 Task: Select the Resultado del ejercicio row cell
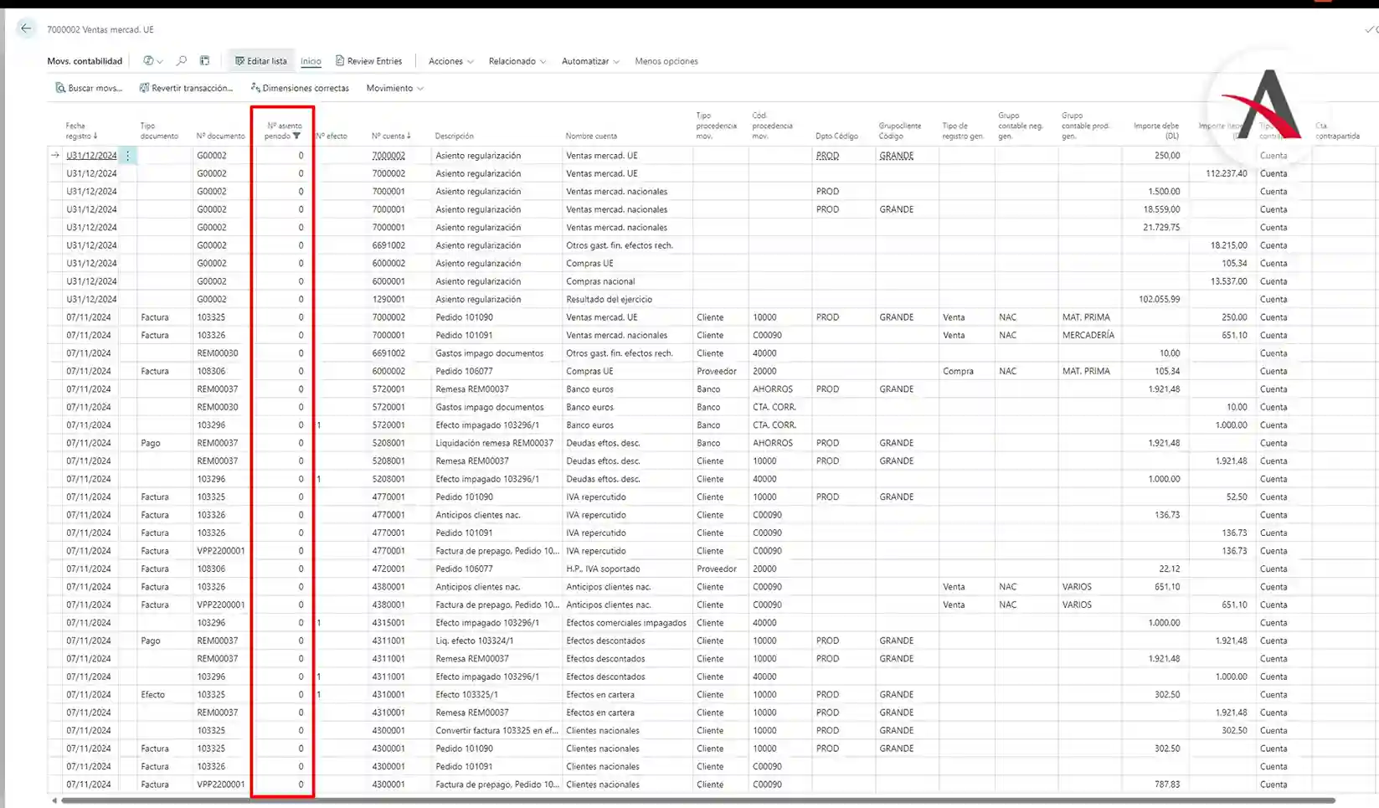609,300
